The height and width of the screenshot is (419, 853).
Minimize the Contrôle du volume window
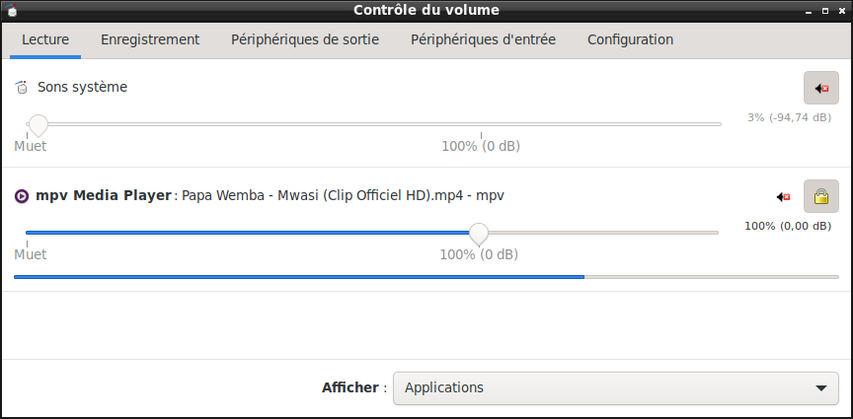(809, 11)
